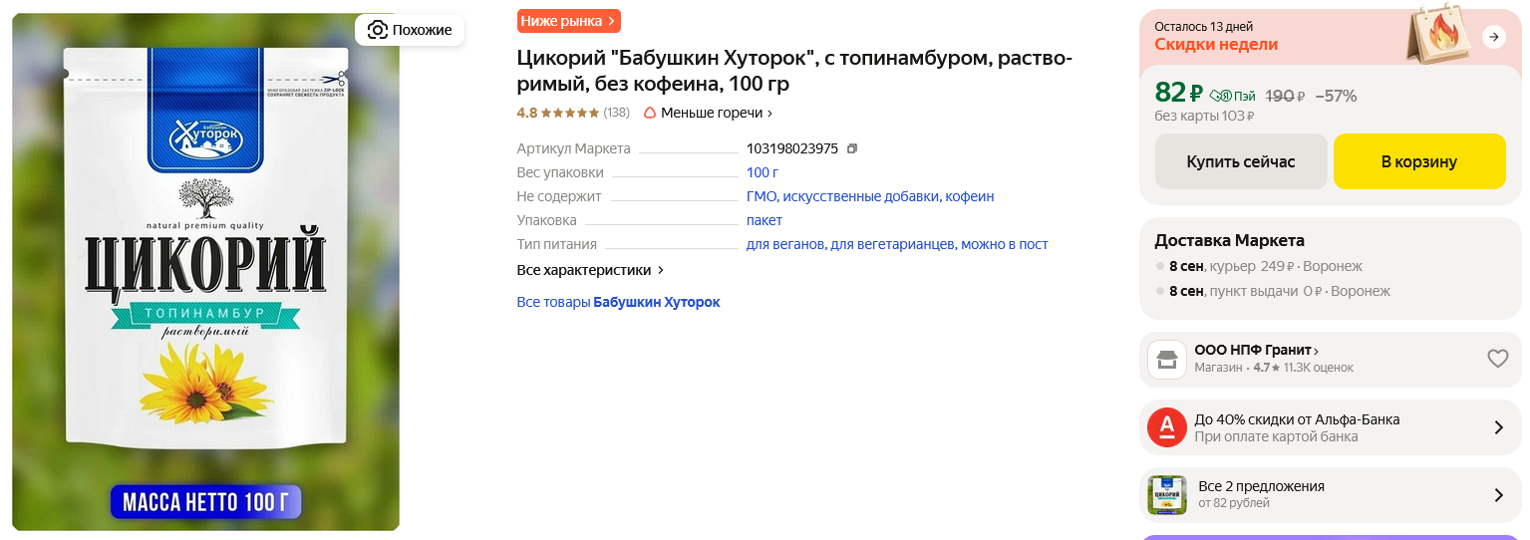Click the 82 ₽ price

[x=1180, y=93]
